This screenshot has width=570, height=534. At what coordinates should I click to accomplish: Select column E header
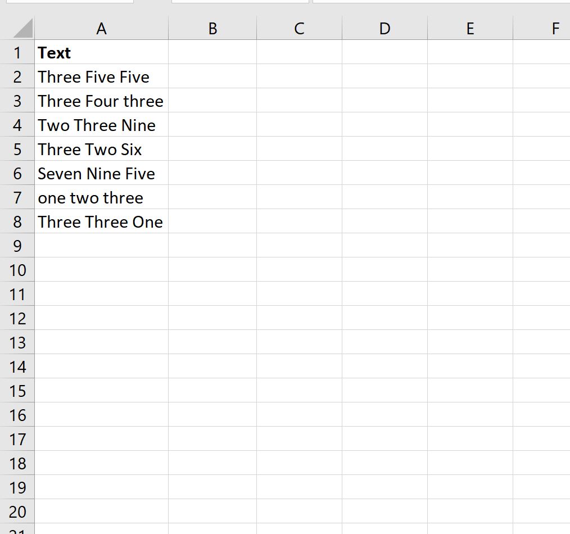[470, 28]
